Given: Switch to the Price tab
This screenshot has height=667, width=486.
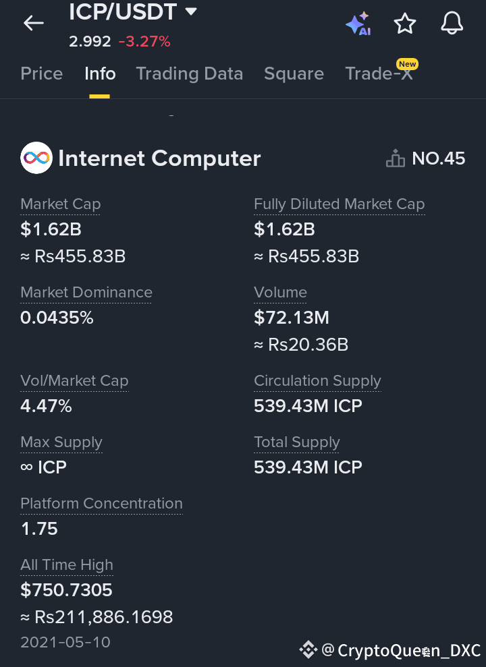Looking at the screenshot, I should [42, 74].
